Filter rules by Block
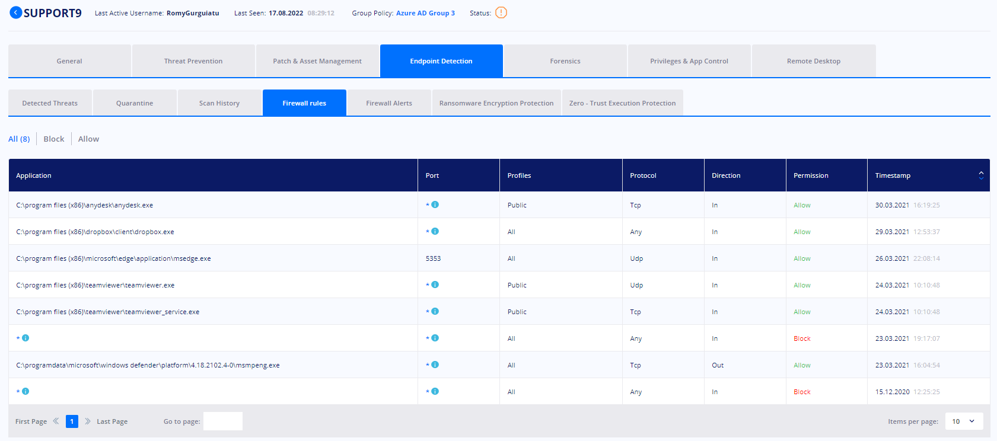 point(54,139)
